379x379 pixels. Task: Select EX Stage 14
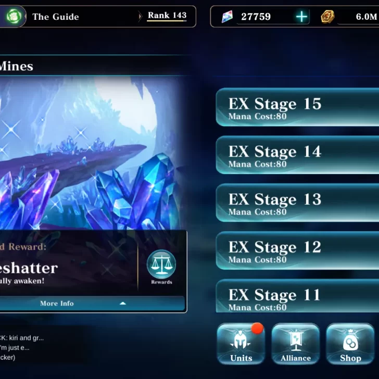coord(297,155)
